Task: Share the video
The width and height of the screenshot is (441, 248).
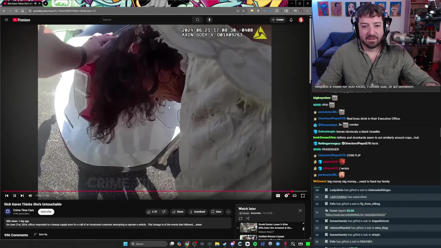Action: 178,212
